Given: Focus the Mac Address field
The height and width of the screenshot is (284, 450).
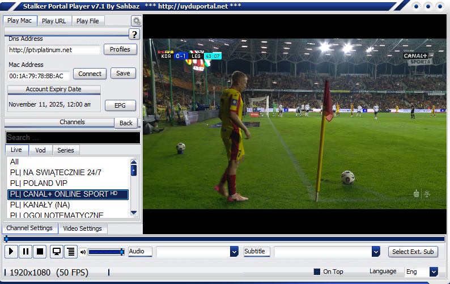Looking at the screenshot, I should pyautogui.click(x=39, y=76).
